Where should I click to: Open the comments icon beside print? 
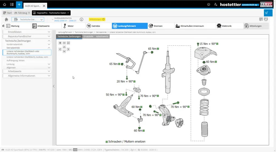(261, 19)
